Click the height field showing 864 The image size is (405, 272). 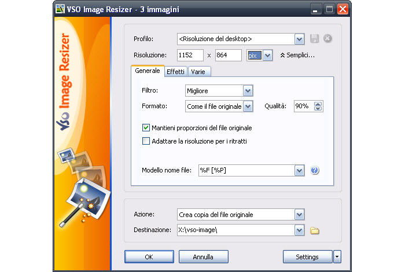[229, 56]
